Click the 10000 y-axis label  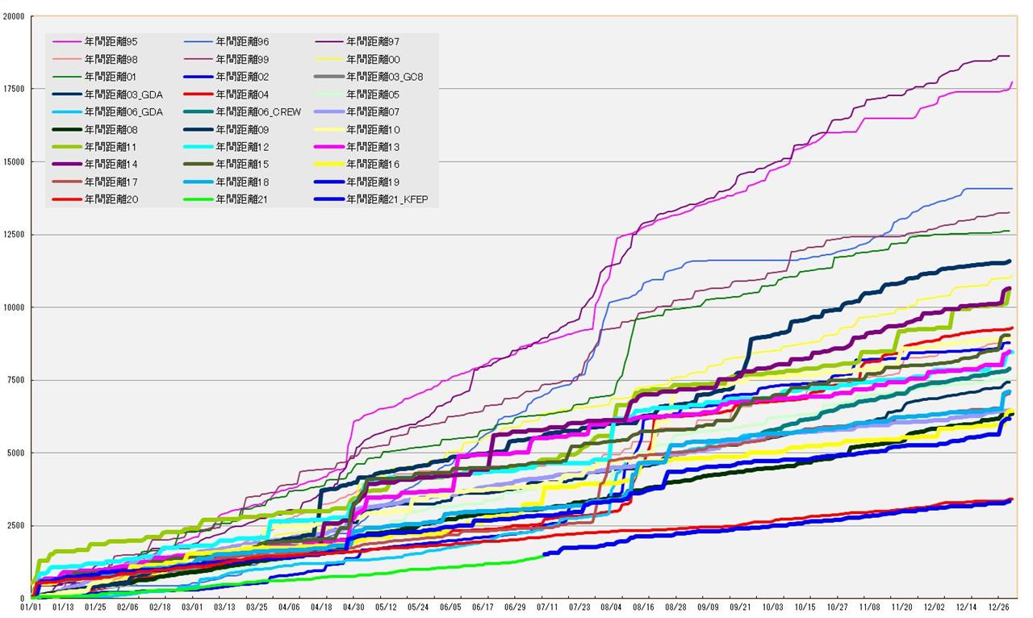pyautogui.click(x=13, y=307)
